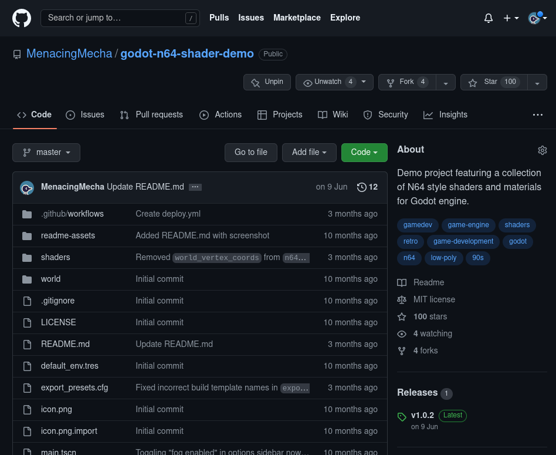Open shaders folder

[x=55, y=257]
